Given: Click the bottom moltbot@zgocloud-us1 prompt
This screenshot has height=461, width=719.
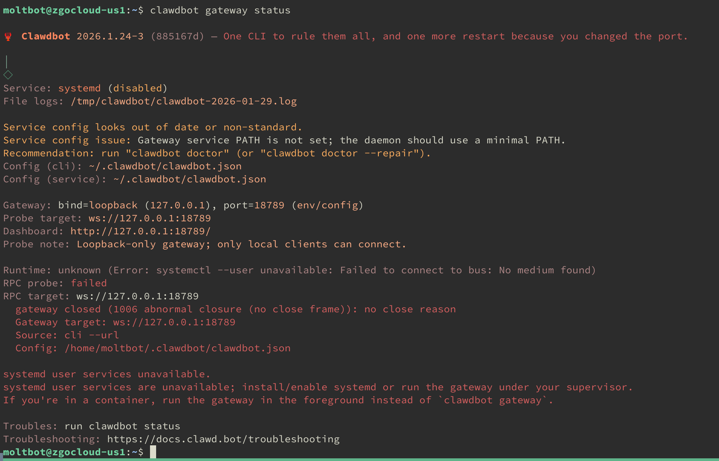Looking at the screenshot, I should click(x=64, y=452).
